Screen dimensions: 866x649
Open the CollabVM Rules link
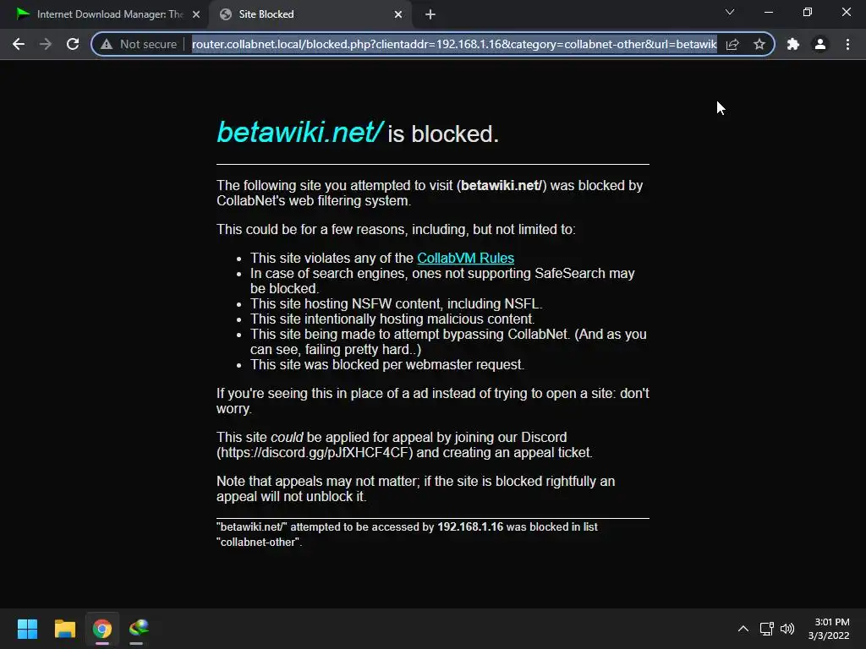466,258
